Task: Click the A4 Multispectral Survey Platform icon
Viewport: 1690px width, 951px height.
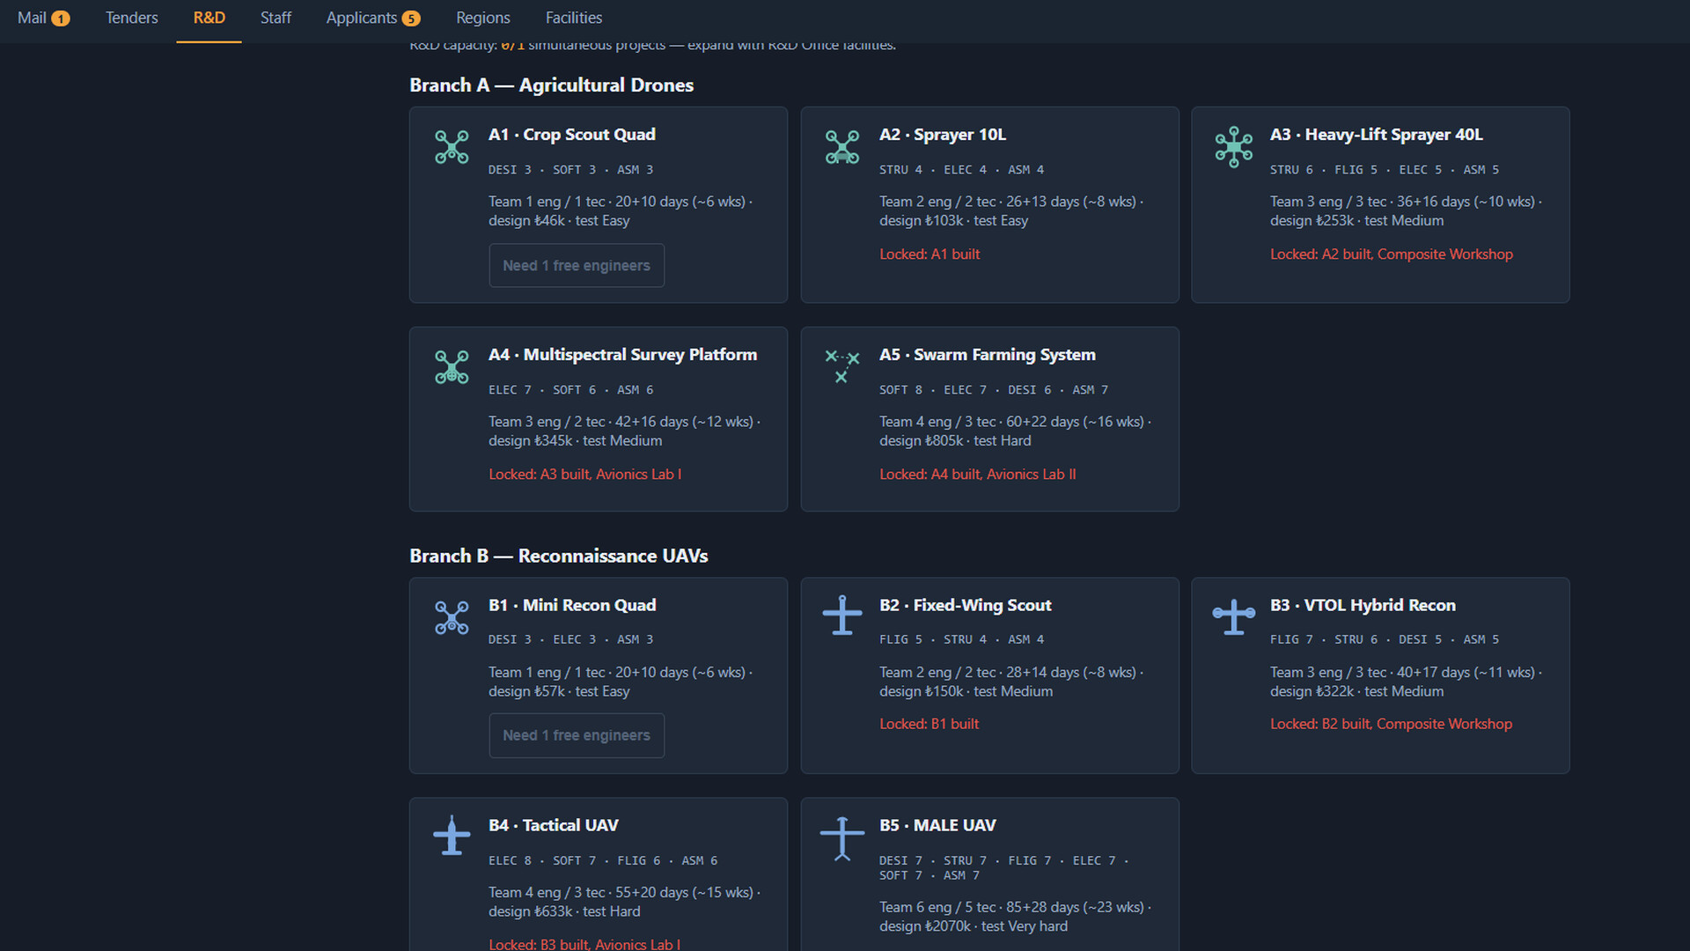Action: [452, 367]
